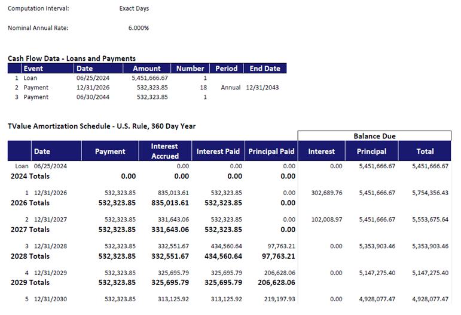Image resolution: width=461 pixels, height=315 pixels.
Task: Select the Number column header
Action: [x=190, y=69]
